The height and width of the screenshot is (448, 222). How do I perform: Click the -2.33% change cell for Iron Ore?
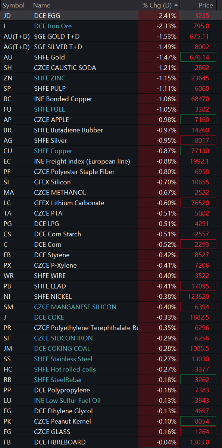(x=159, y=26)
